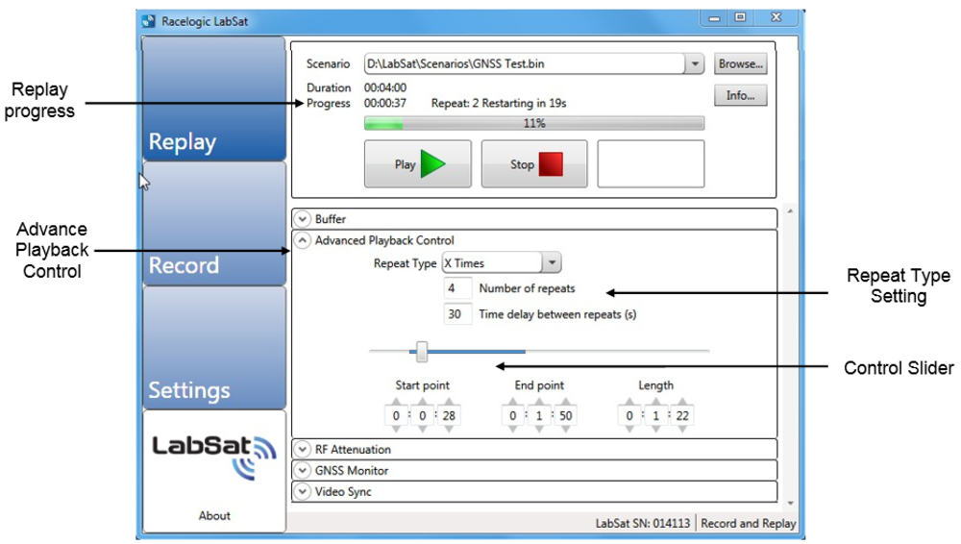The image size is (961, 544).
Task: Expand the Video Sync section
Action: click(305, 492)
